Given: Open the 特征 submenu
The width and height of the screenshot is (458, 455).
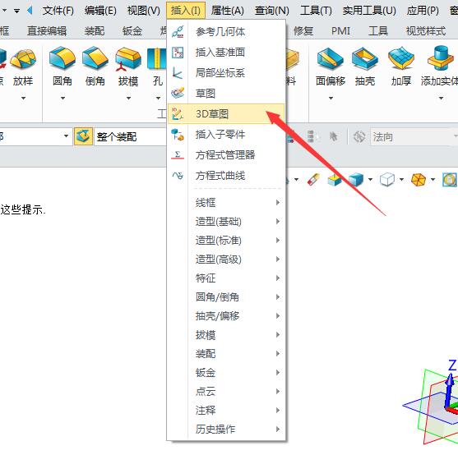Looking at the screenshot, I should pos(226,278).
